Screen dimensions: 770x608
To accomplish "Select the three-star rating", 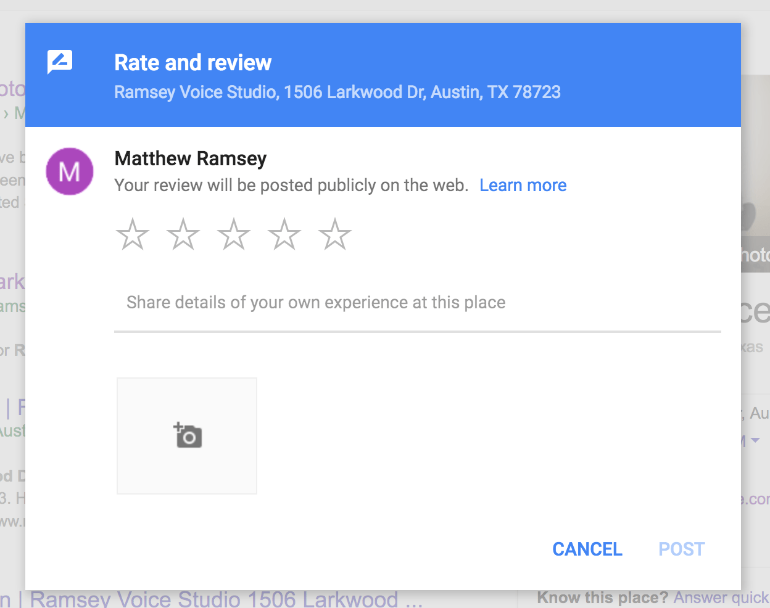I will coord(233,234).
